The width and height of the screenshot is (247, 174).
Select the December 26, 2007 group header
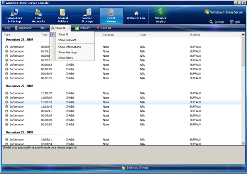pos(19,132)
